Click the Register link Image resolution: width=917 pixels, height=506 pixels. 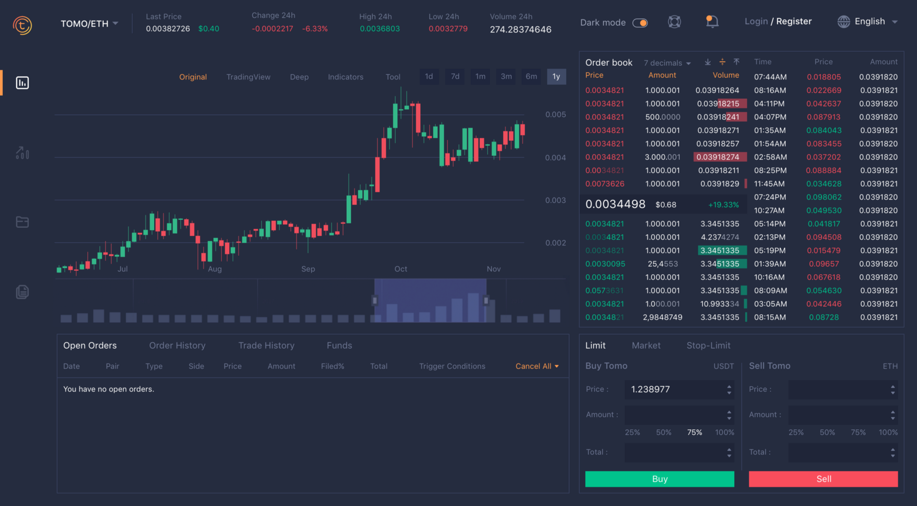pyautogui.click(x=794, y=21)
